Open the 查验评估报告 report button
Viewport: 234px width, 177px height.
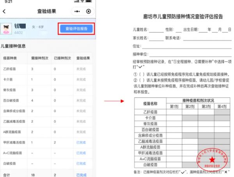click(76, 29)
